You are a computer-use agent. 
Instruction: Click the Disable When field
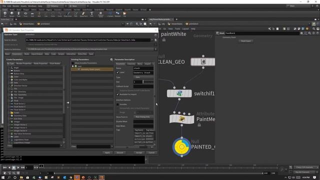(x=143, y=121)
